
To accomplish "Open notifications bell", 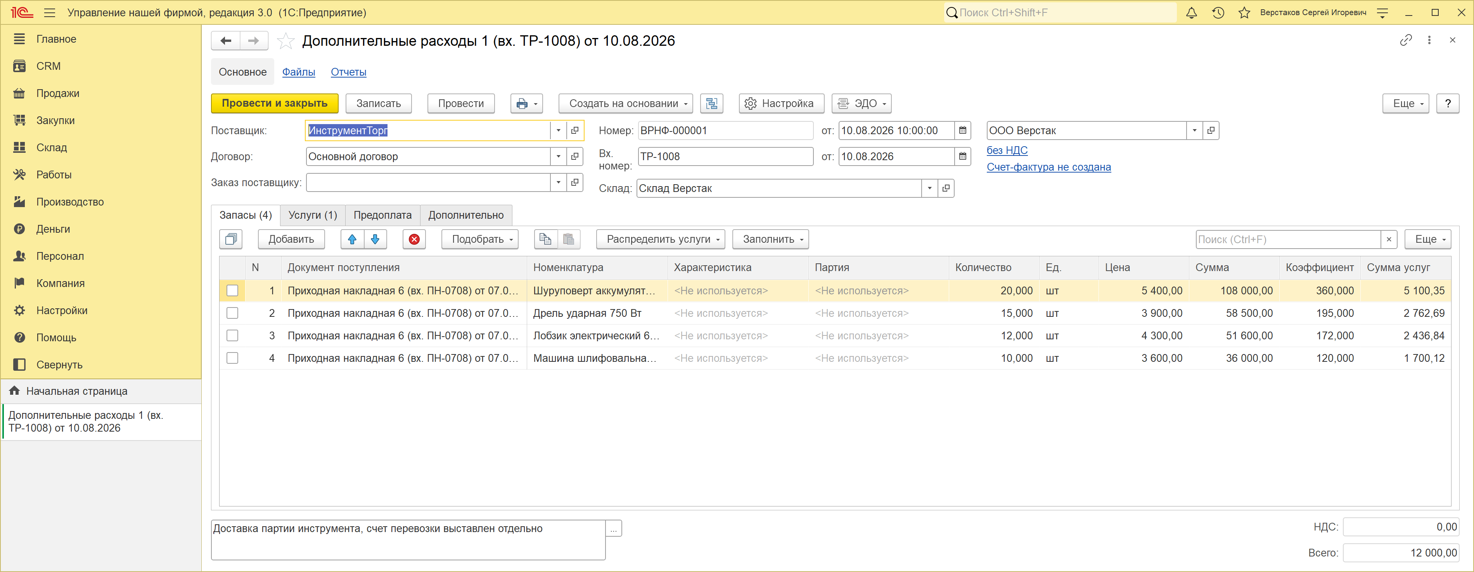I will coord(1192,12).
